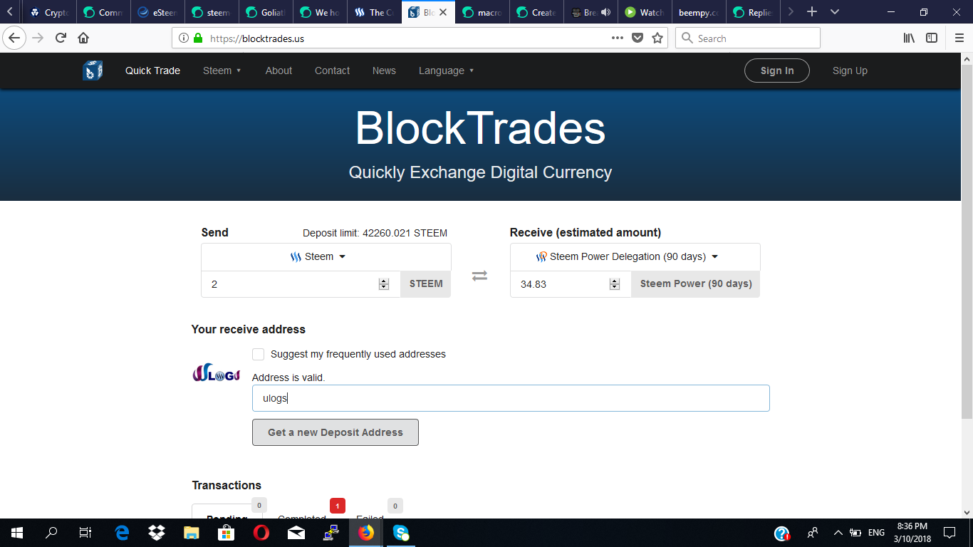The width and height of the screenshot is (973, 547).
Task: Expand the Language menu in navbar
Action: point(447,71)
